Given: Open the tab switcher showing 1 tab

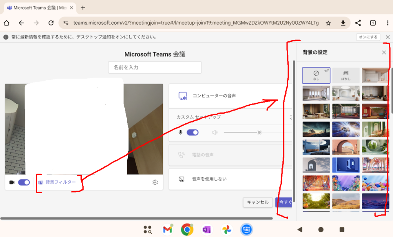Looking at the screenshot, I should click(x=373, y=23).
